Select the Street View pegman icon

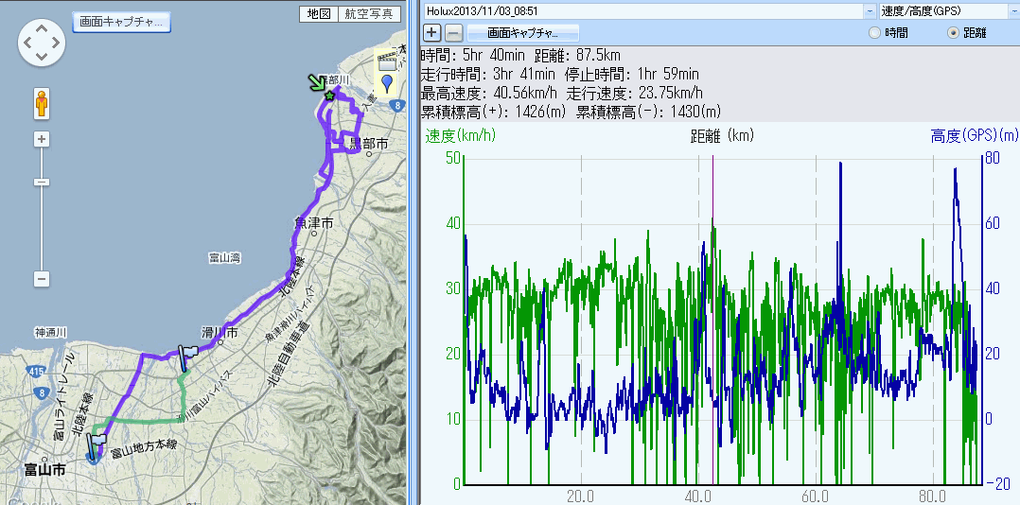(x=42, y=102)
